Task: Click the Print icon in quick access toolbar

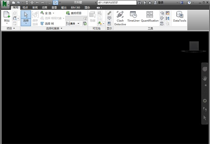Action: 32,2
